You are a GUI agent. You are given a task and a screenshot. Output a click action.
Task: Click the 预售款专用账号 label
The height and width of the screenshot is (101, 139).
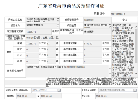pyautogui.click(x=15, y=71)
